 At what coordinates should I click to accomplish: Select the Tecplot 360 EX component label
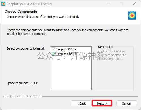(x=66, y=49)
